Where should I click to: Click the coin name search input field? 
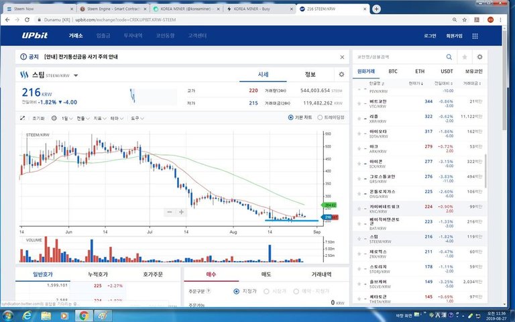(x=399, y=57)
